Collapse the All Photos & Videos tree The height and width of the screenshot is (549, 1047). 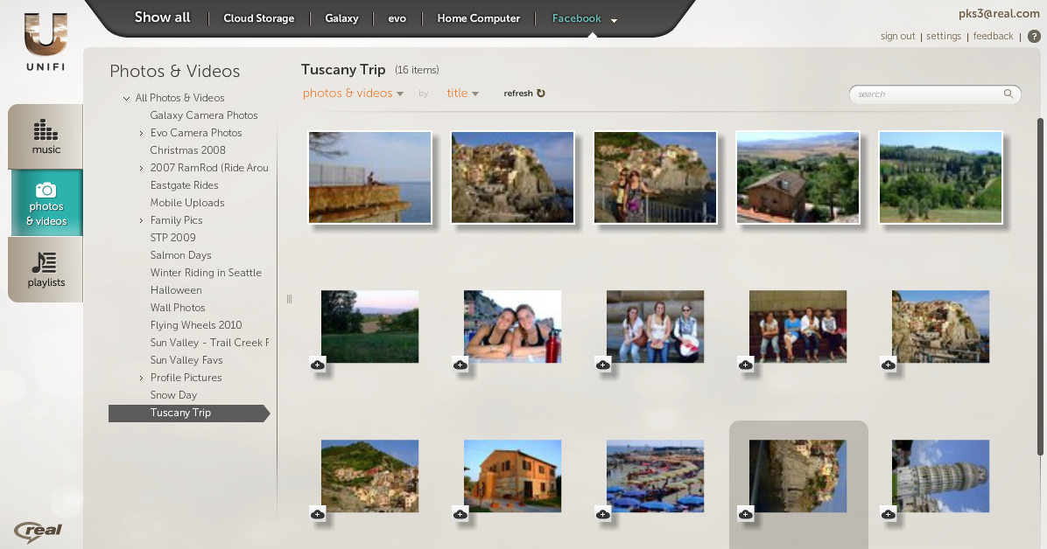coord(126,98)
